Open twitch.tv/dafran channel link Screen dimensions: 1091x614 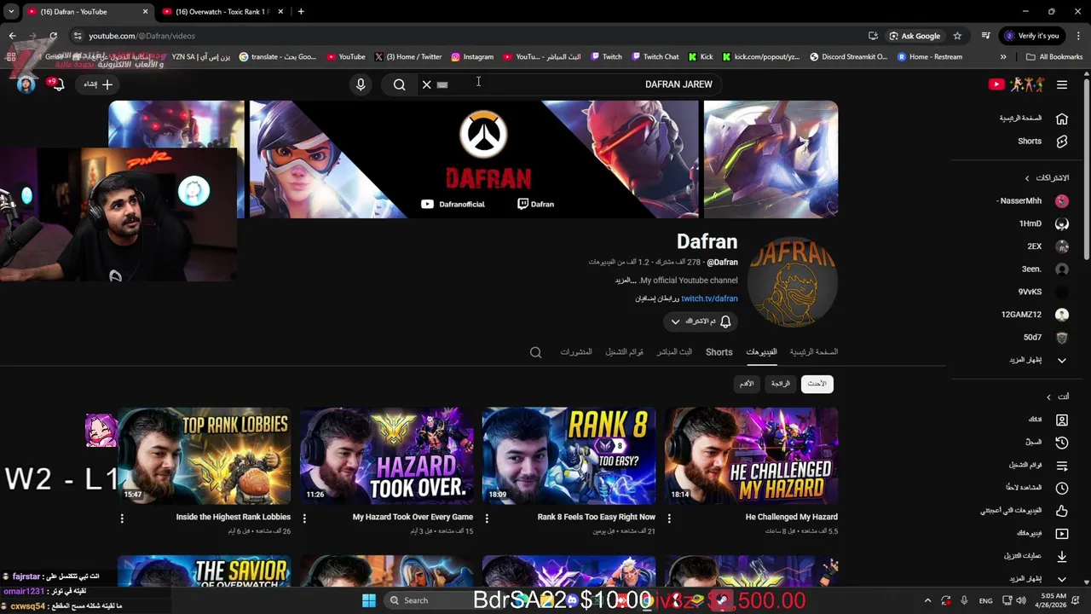click(x=709, y=298)
